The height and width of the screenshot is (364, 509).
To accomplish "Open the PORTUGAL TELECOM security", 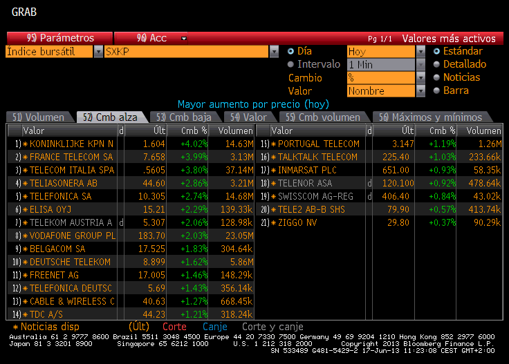I will [x=319, y=144].
